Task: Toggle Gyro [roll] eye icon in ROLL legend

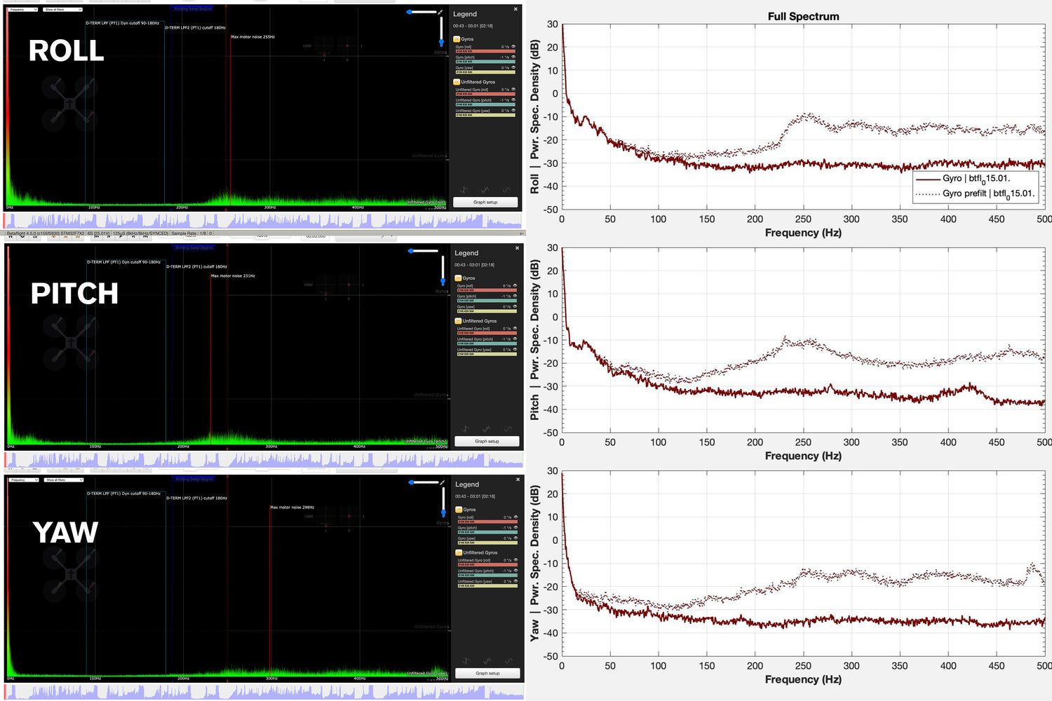Action: pos(513,47)
